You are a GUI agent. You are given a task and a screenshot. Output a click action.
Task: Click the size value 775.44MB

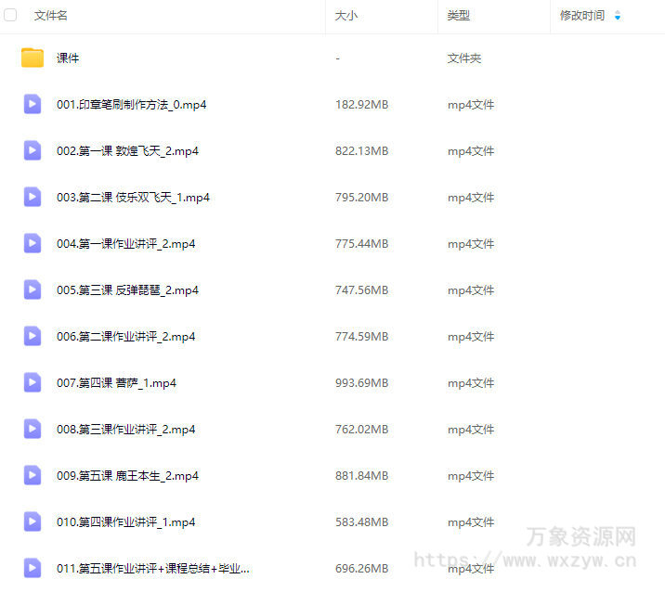pyautogui.click(x=362, y=244)
